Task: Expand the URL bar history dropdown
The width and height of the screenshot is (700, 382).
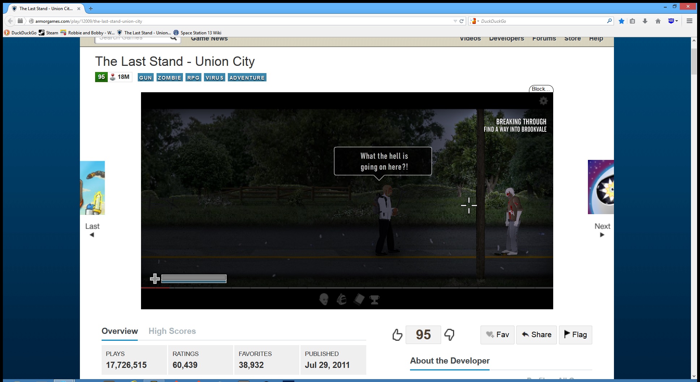Action: [x=455, y=21]
